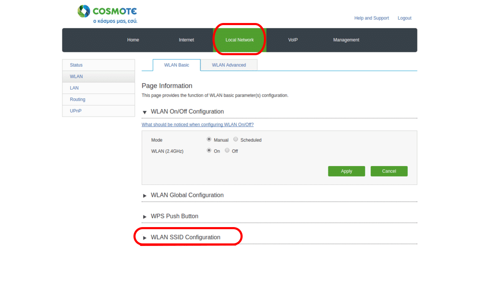Open Help and Support link
This screenshot has height=294, width=502.
point(371,18)
